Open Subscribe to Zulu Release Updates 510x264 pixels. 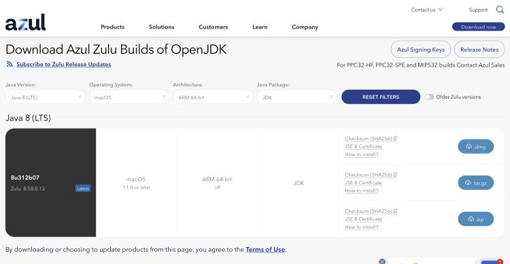pos(64,64)
